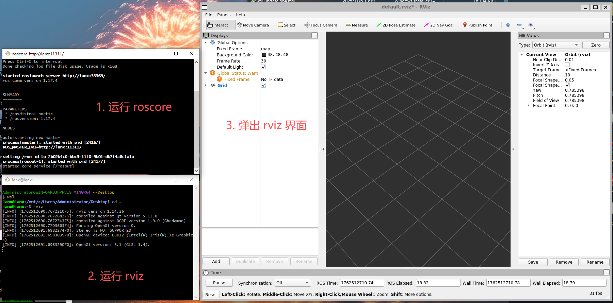Screen dimensions: 613x303
Task: Click the Zero view button
Action: pos(596,45)
